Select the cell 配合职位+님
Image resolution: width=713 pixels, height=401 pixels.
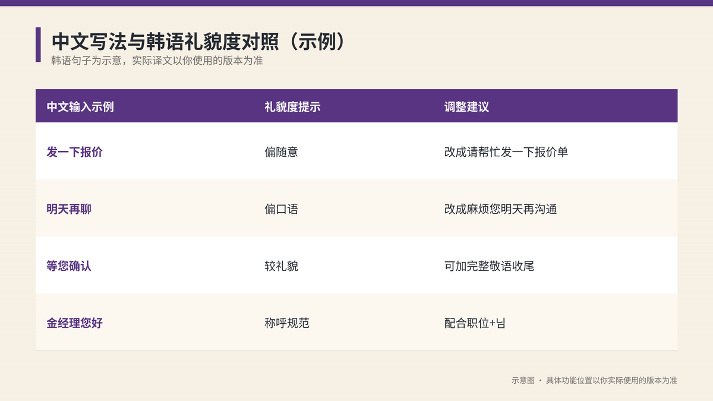click(x=475, y=323)
